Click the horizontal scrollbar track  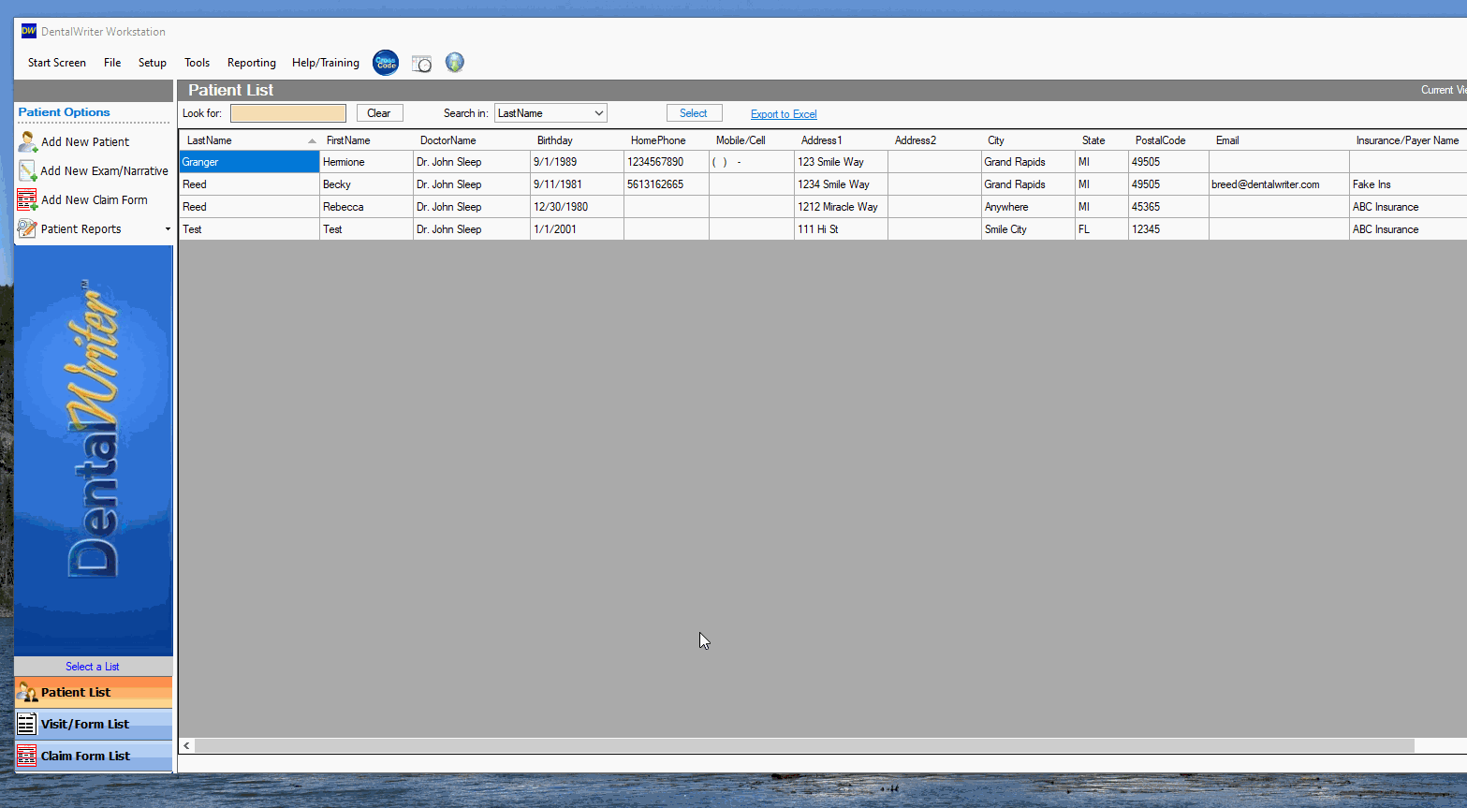pyautogui.click(x=1440, y=746)
